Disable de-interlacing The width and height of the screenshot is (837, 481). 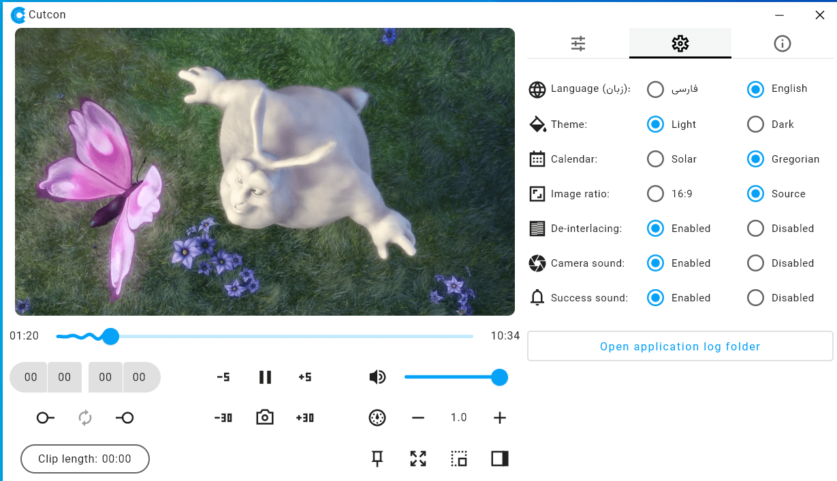pos(755,229)
